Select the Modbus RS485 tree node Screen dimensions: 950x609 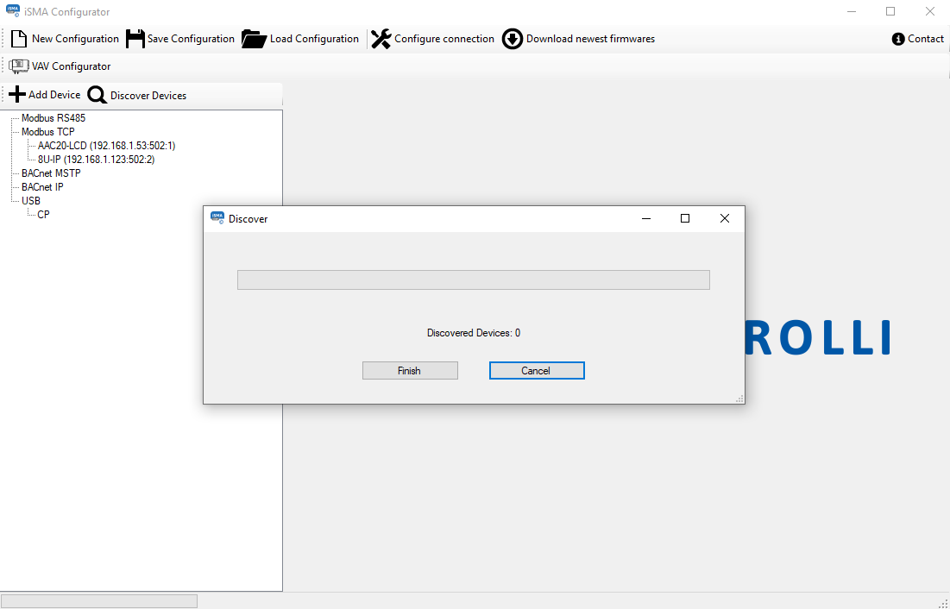[x=53, y=118]
